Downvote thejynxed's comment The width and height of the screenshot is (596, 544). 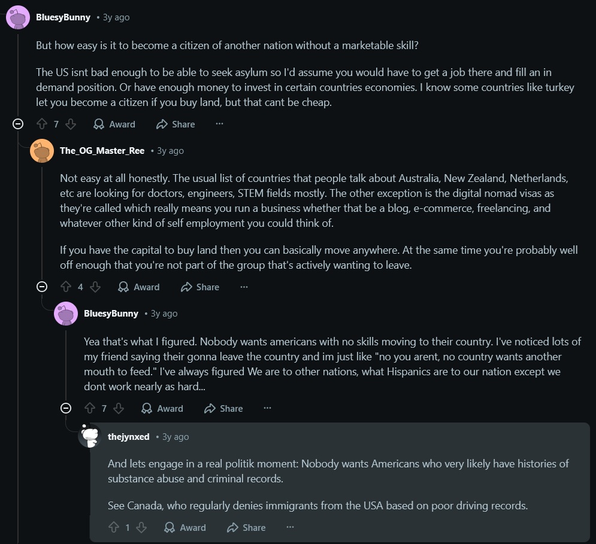141,527
